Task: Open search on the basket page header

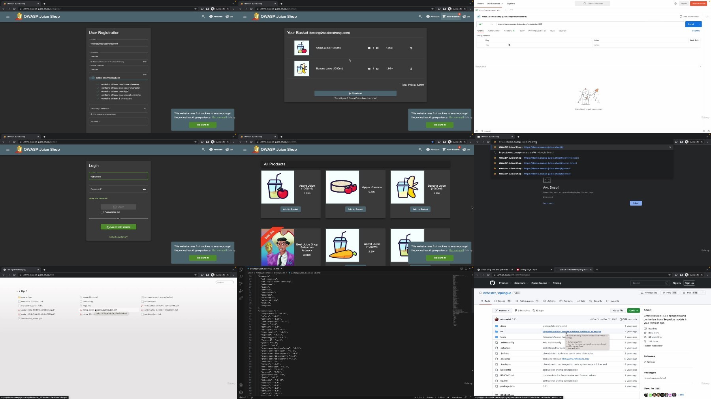Action: (420, 17)
